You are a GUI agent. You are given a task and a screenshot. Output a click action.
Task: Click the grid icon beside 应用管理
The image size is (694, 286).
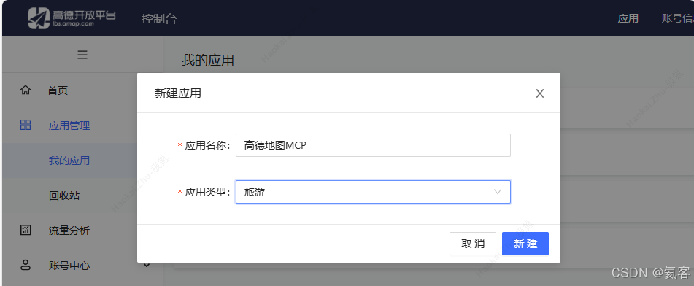pyautogui.click(x=26, y=125)
